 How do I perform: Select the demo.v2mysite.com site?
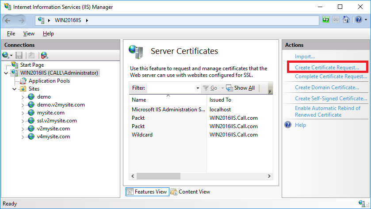point(61,105)
